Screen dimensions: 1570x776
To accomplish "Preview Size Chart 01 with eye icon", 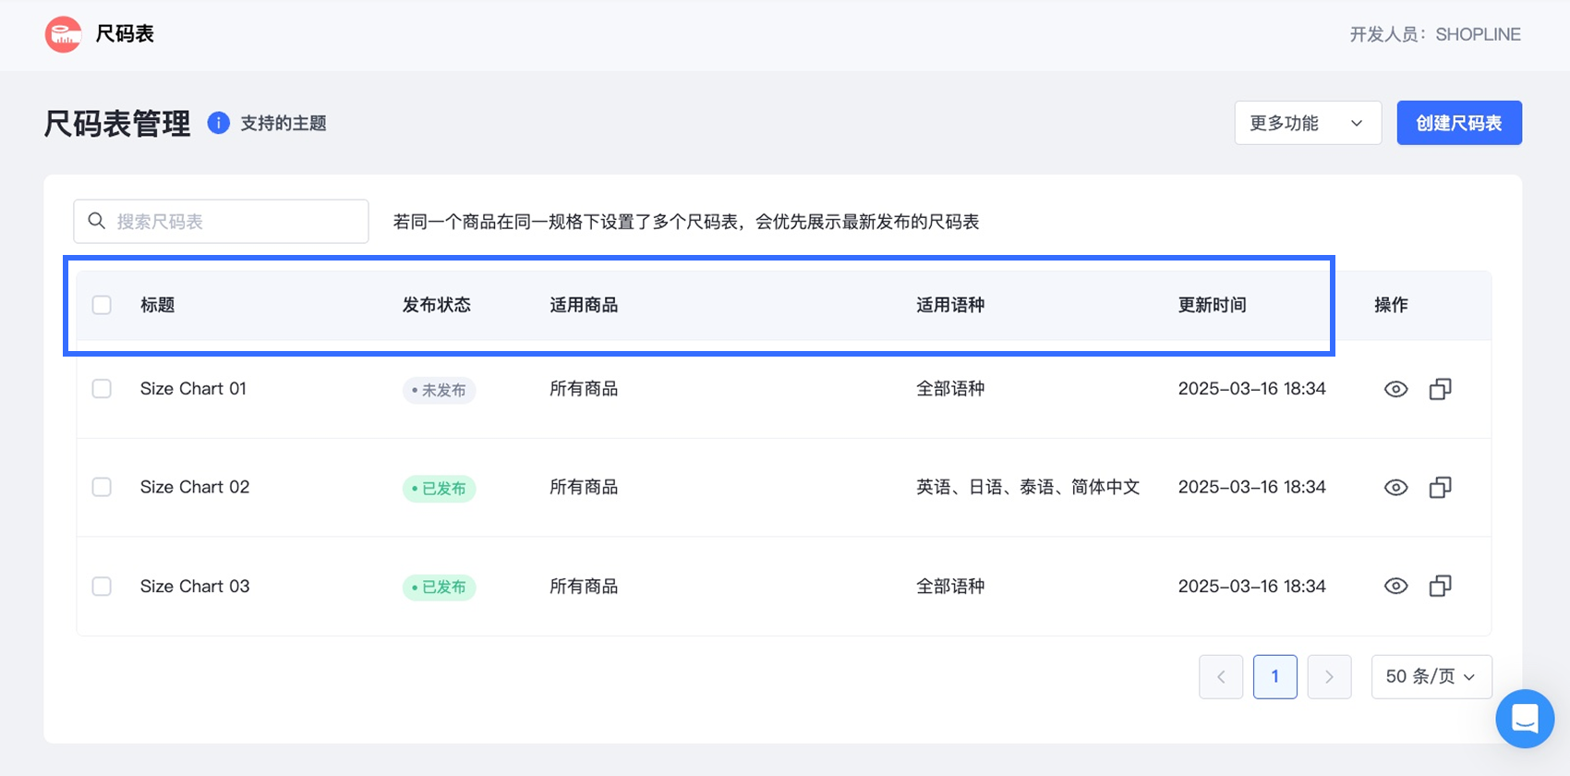I will (1395, 389).
